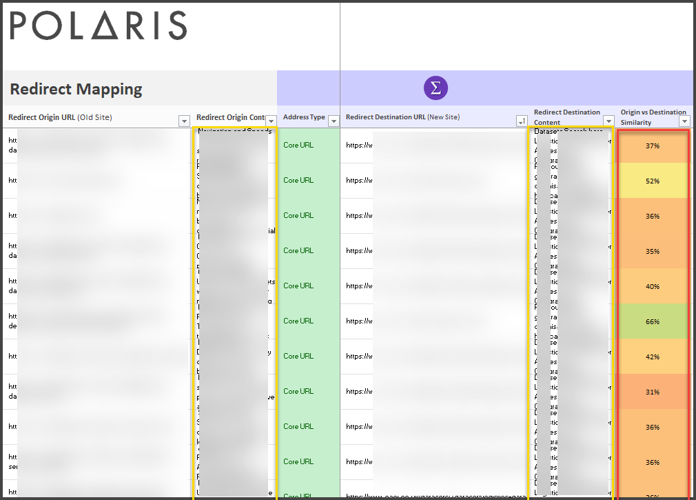Select the 37% similarity cell
This screenshot has width=696, height=500.
tap(653, 146)
